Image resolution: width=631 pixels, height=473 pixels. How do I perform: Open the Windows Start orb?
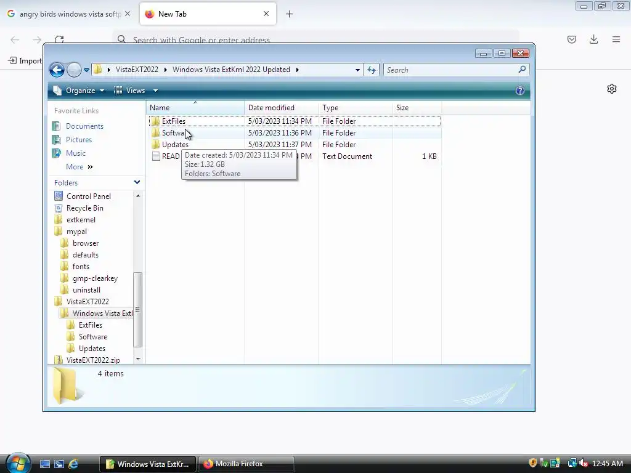point(18,463)
